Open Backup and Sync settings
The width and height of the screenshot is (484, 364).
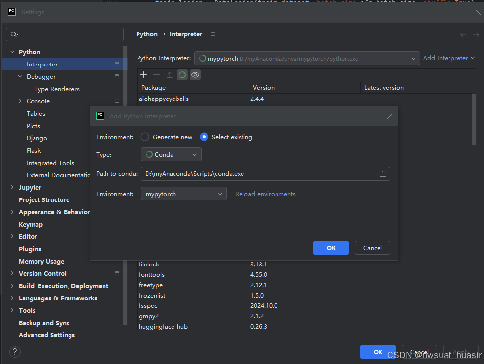click(44, 323)
